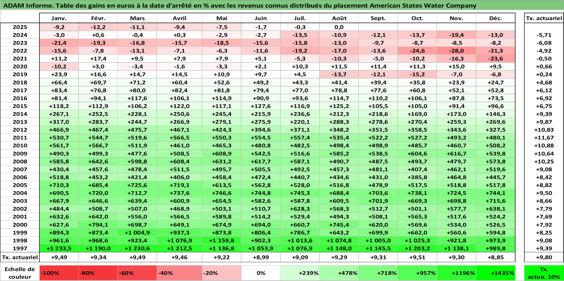This screenshot has width=564, height=281.
Task: Click the +561,7 cell in row 2010
Action: click(59, 146)
